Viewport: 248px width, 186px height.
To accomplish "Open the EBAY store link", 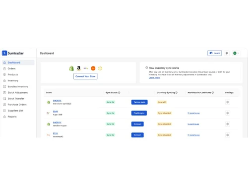I will click(56, 112).
